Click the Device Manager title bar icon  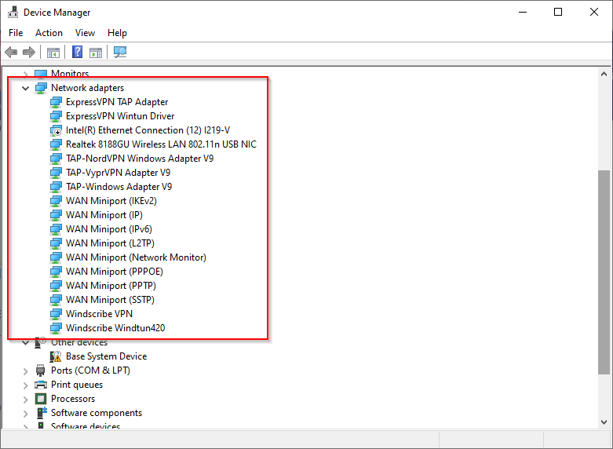[x=13, y=12]
